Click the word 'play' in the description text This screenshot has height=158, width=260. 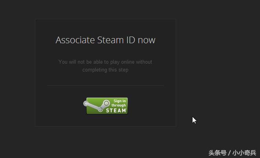[115, 62]
